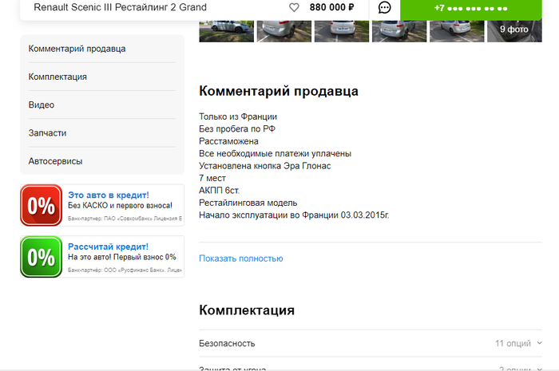Click the green 0% credit badge

[41, 257]
